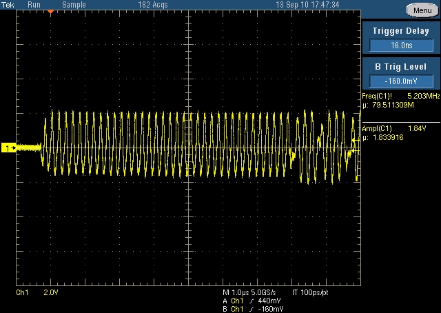
Task: Click the date and time 13 Sep 10 17:47:34
Action: (x=307, y=5)
